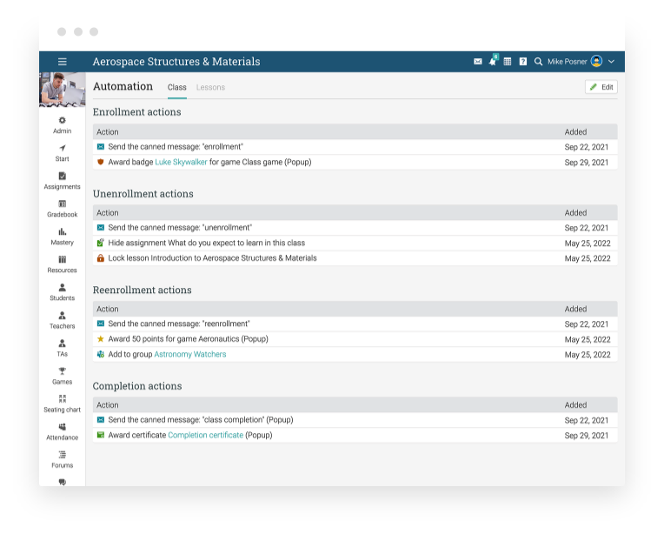Select 'Send the canned message: "unenrollment"' text
The width and height of the screenshot is (664, 534).
point(180,228)
